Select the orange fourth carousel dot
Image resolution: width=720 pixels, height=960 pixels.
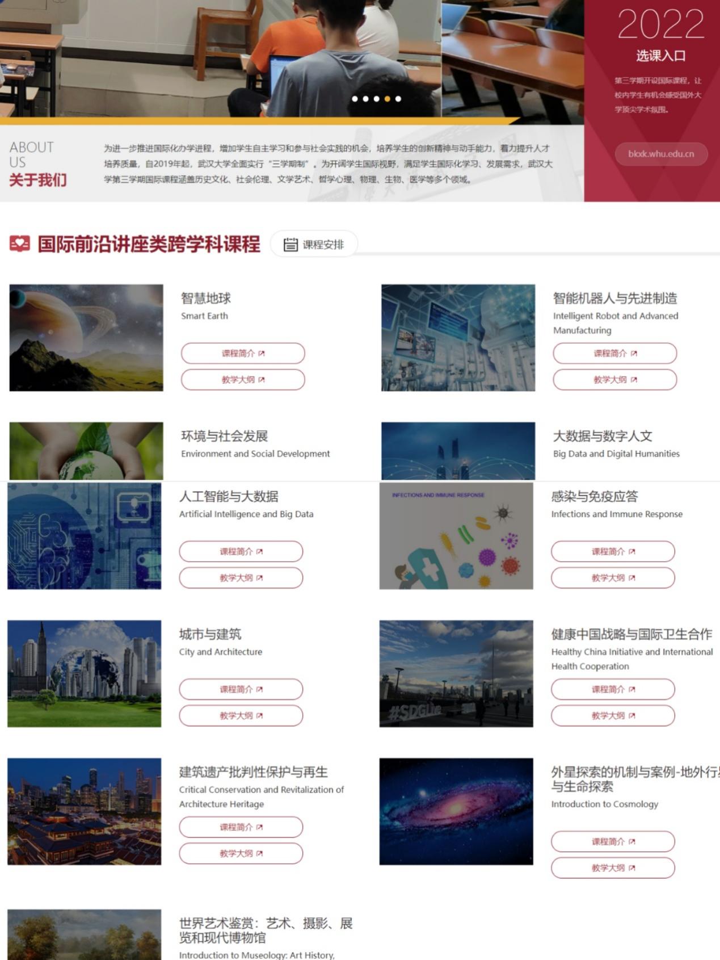click(x=388, y=99)
